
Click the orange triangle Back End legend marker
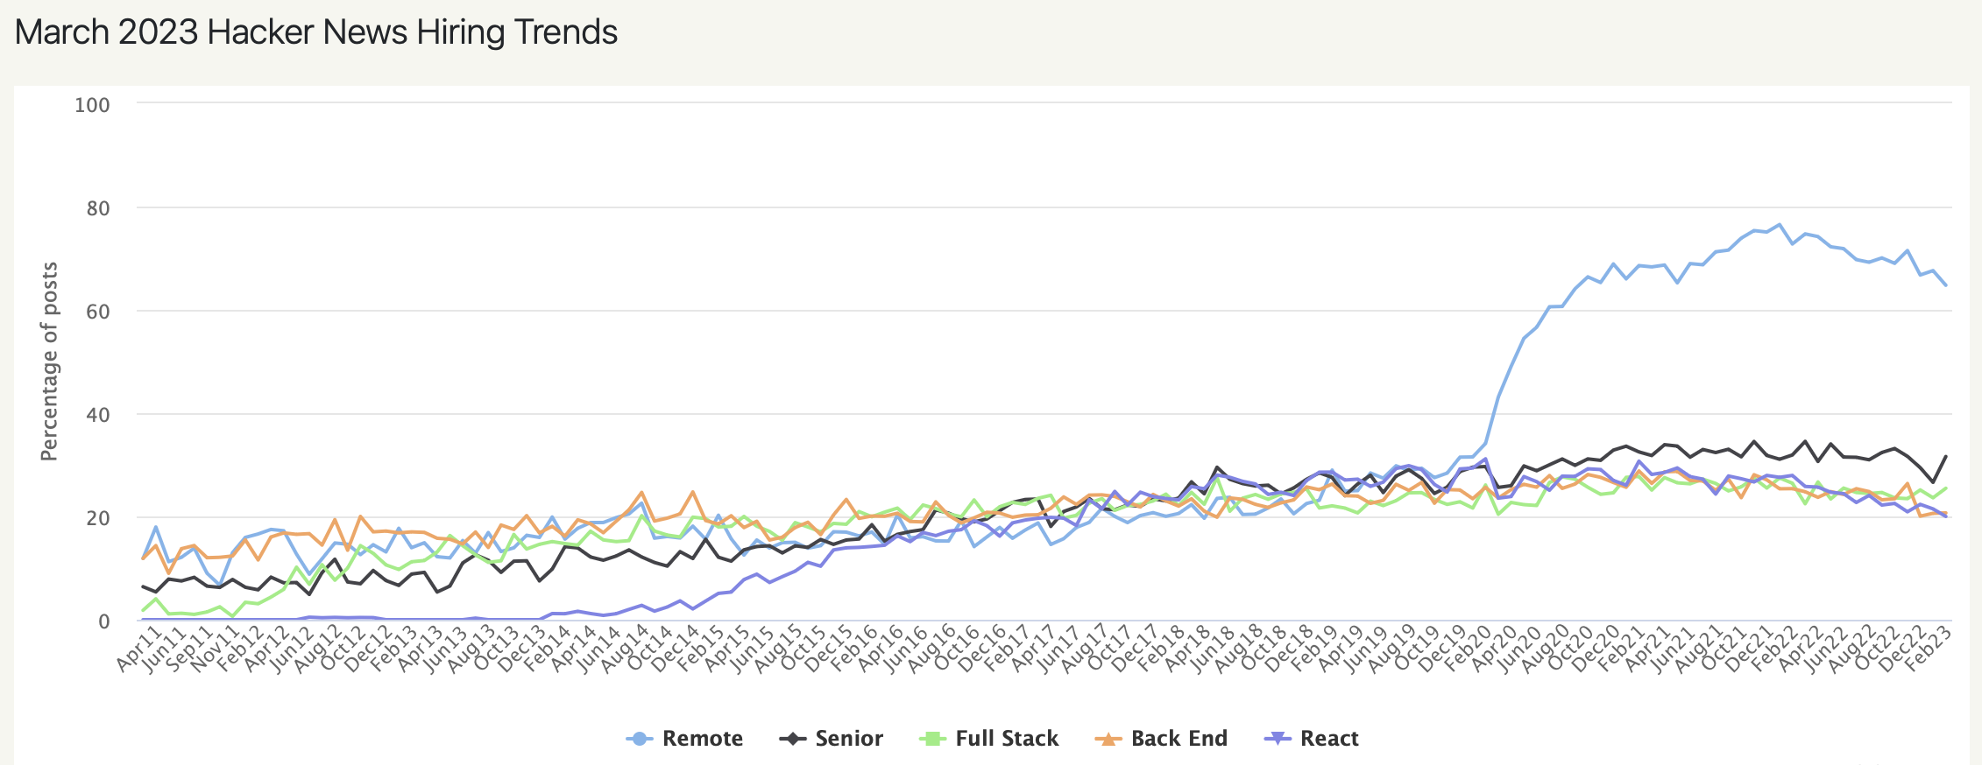click(x=1108, y=739)
